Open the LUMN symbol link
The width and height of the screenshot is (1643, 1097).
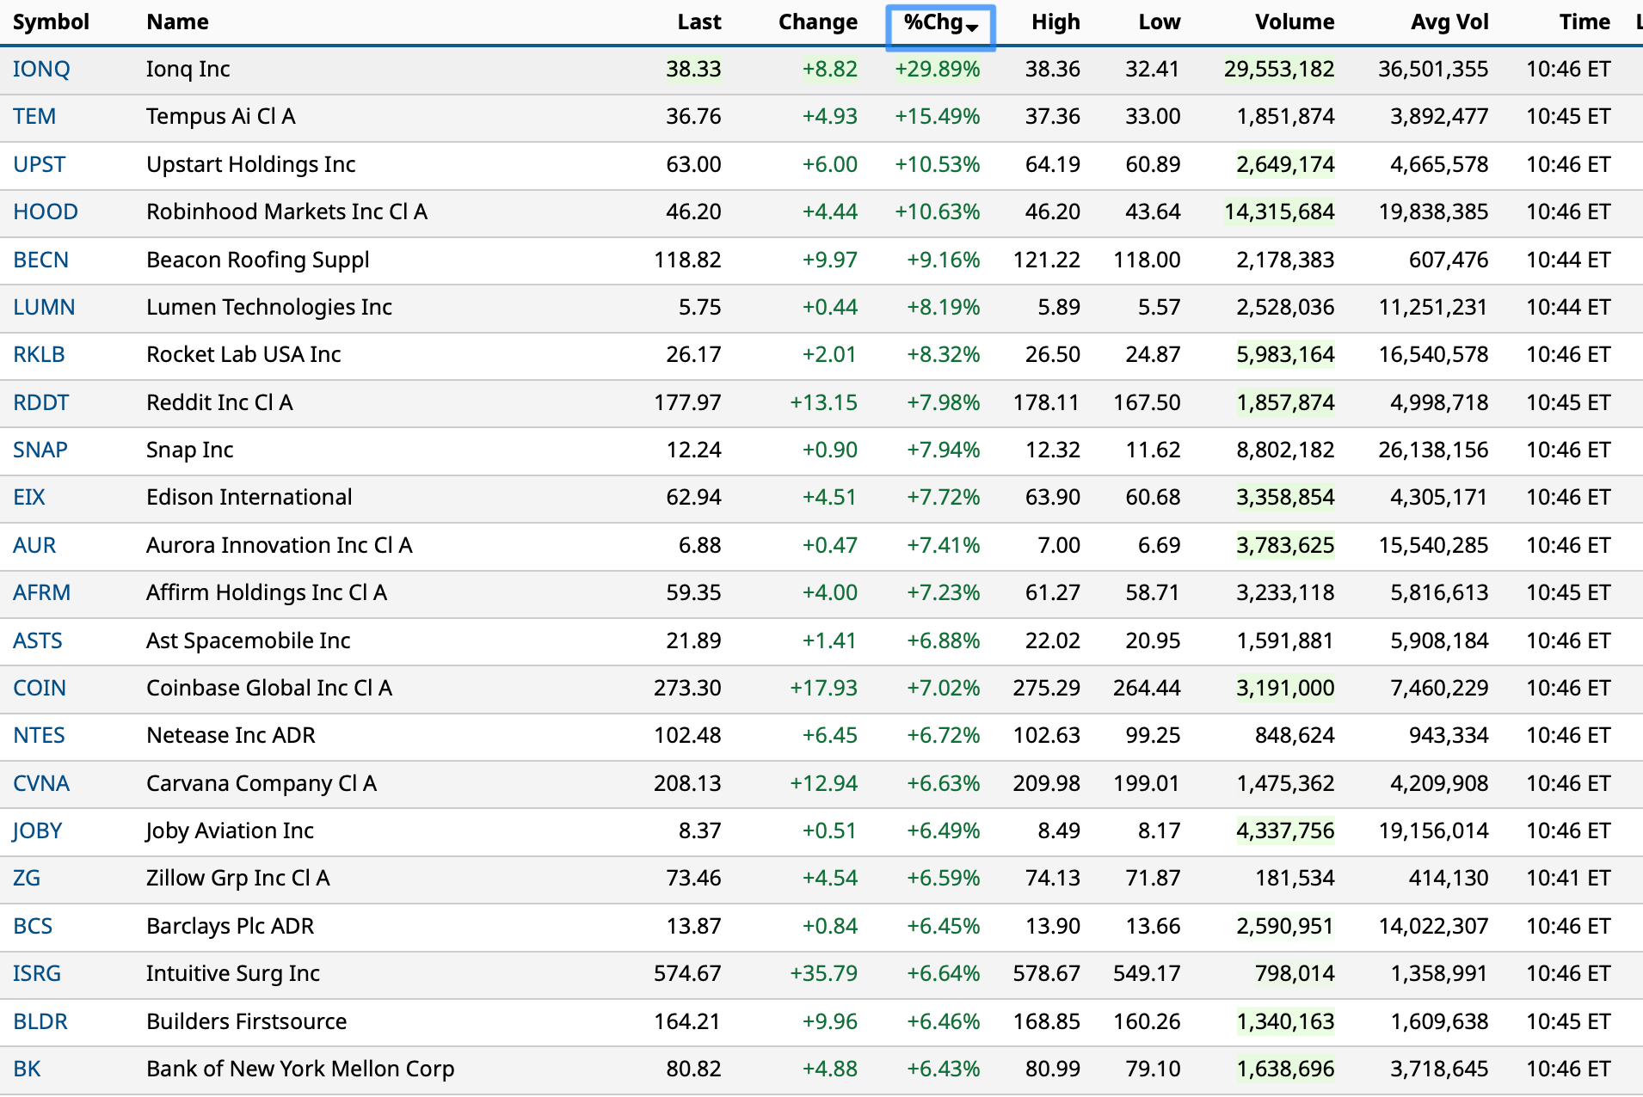pos(44,307)
